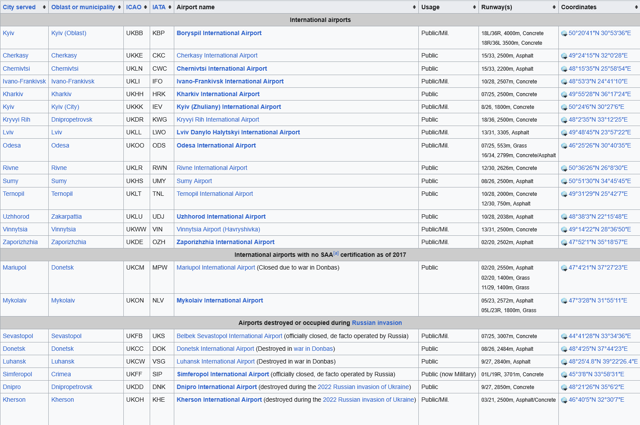Click the globe icon next to 48°15′35″N 25°58′54″E
This screenshot has width=640, height=425.
(564, 69)
